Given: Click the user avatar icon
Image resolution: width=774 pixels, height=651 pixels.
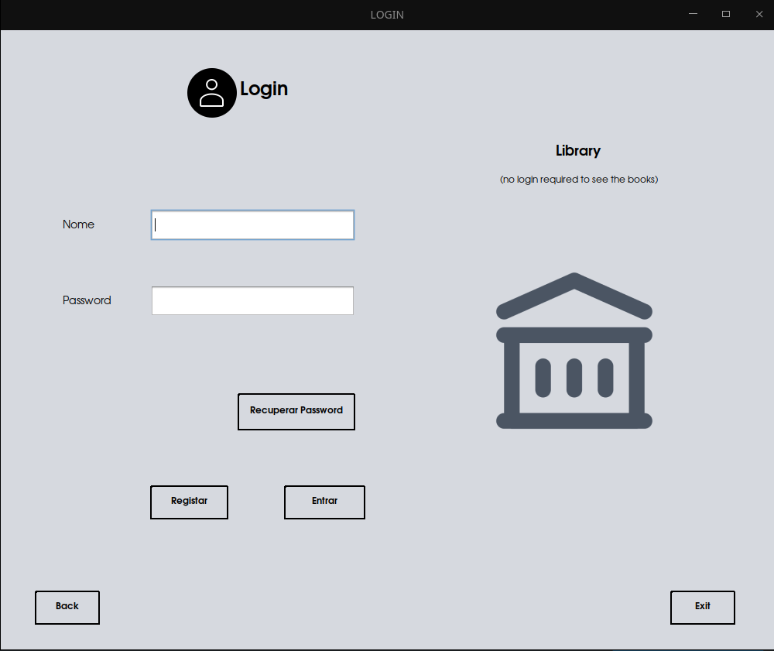Looking at the screenshot, I should [x=211, y=93].
